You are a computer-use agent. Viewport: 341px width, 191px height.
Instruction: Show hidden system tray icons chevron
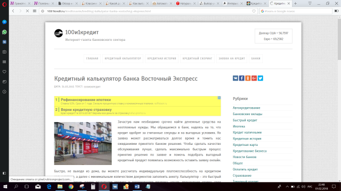tap(287, 187)
